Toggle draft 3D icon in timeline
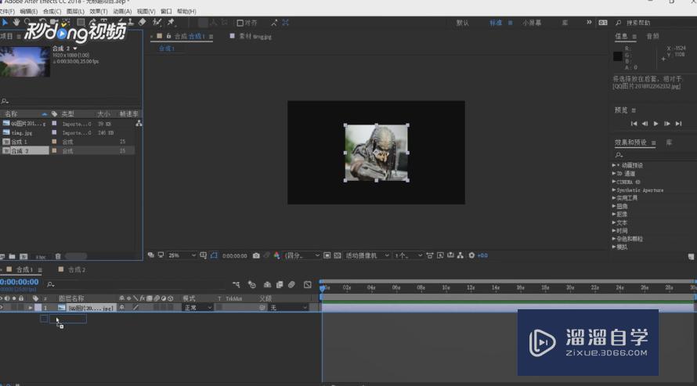The image size is (697, 386). 251,285
